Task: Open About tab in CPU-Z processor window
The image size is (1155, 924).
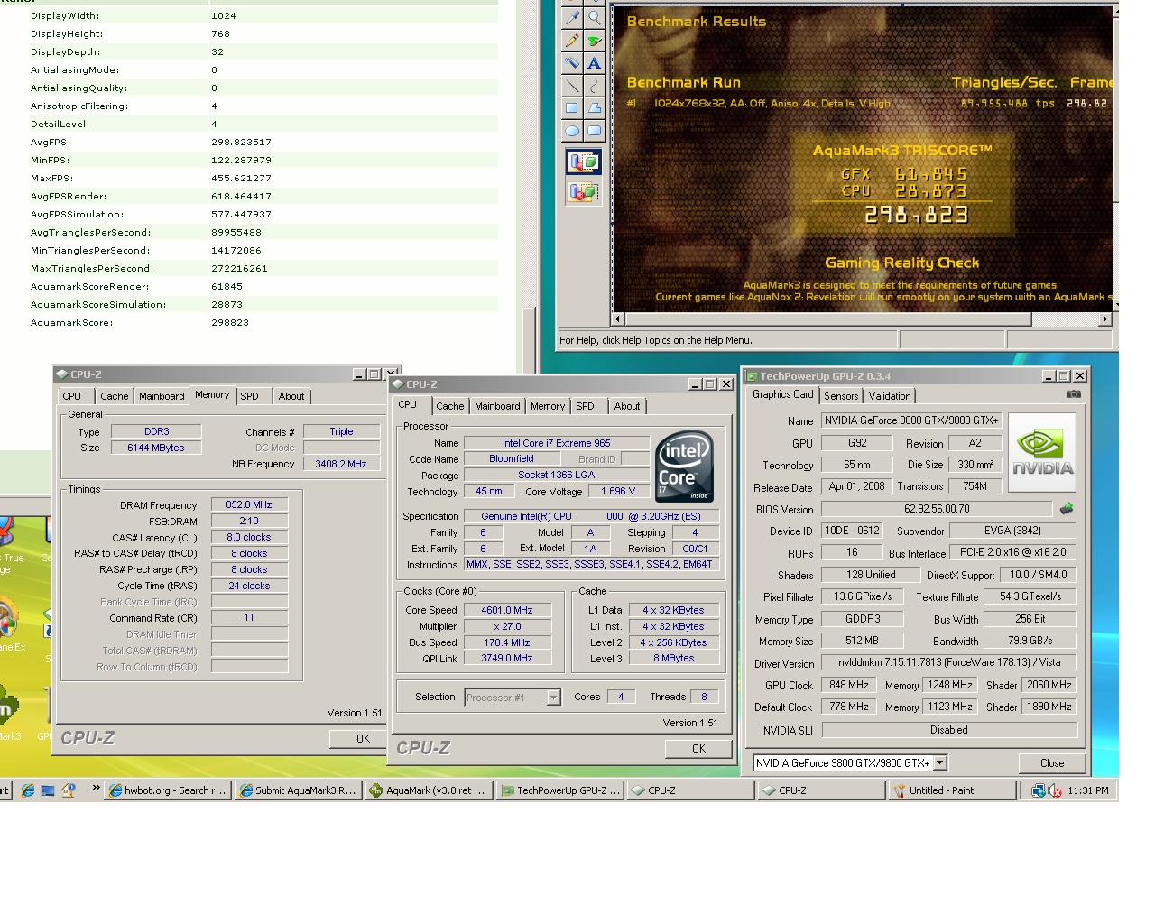Action: [627, 406]
